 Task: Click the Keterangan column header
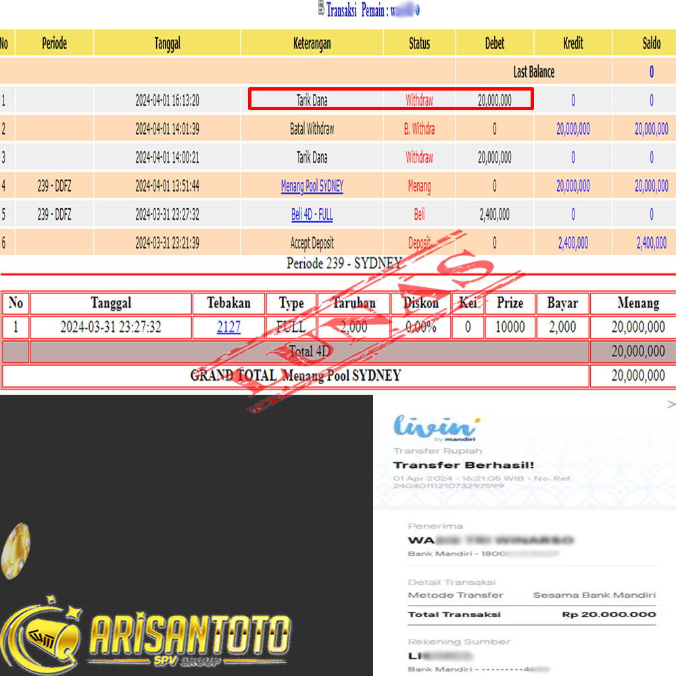tap(312, 43)
